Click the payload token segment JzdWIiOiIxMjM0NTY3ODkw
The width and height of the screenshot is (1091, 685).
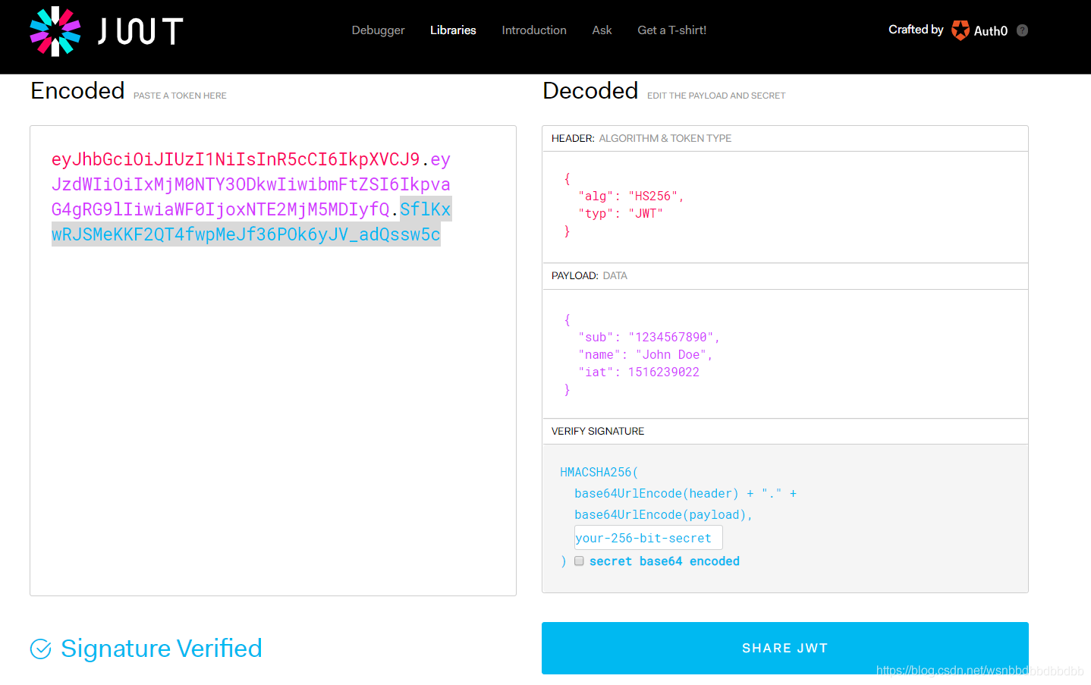[251, 184]
